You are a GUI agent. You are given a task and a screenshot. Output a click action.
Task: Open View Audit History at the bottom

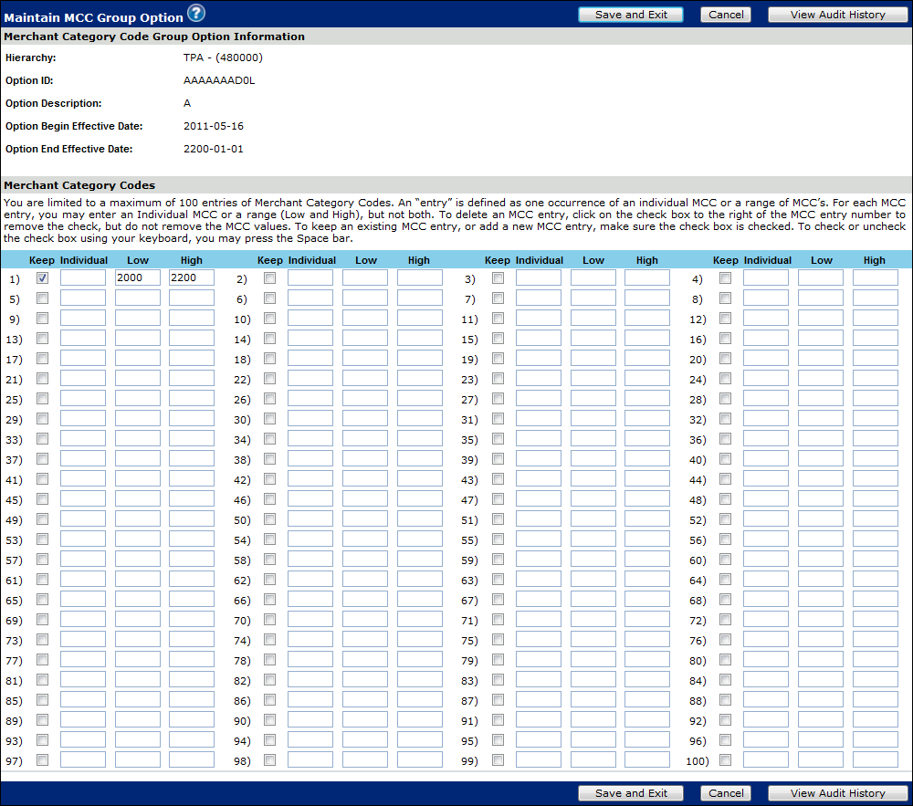[x=837, y=793]
